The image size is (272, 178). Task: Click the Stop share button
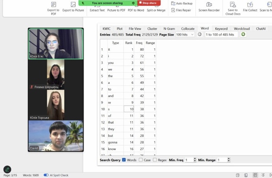point(149,3)
